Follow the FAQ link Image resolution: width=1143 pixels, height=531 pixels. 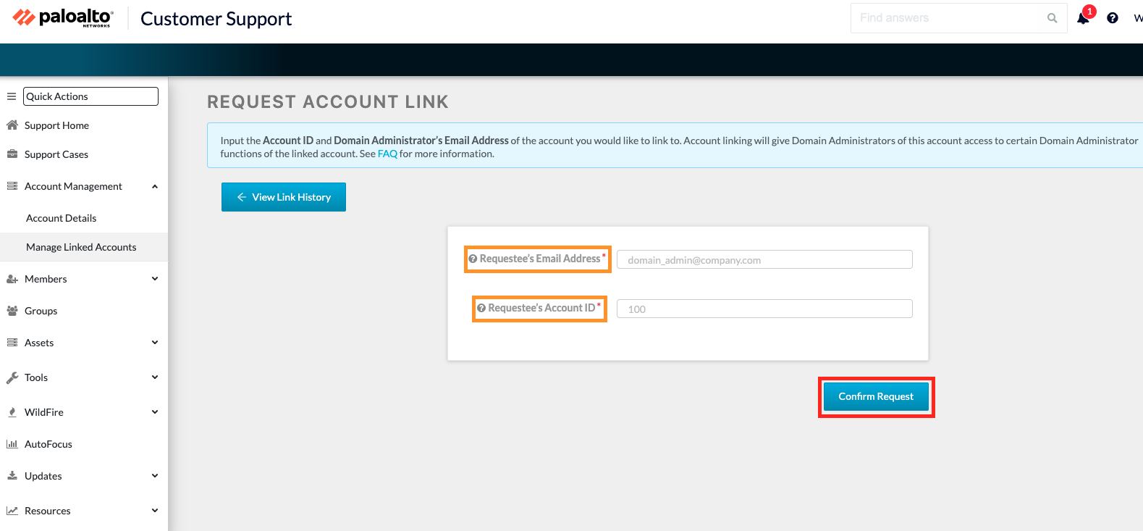pyautogui.click(x=387, y=154)
